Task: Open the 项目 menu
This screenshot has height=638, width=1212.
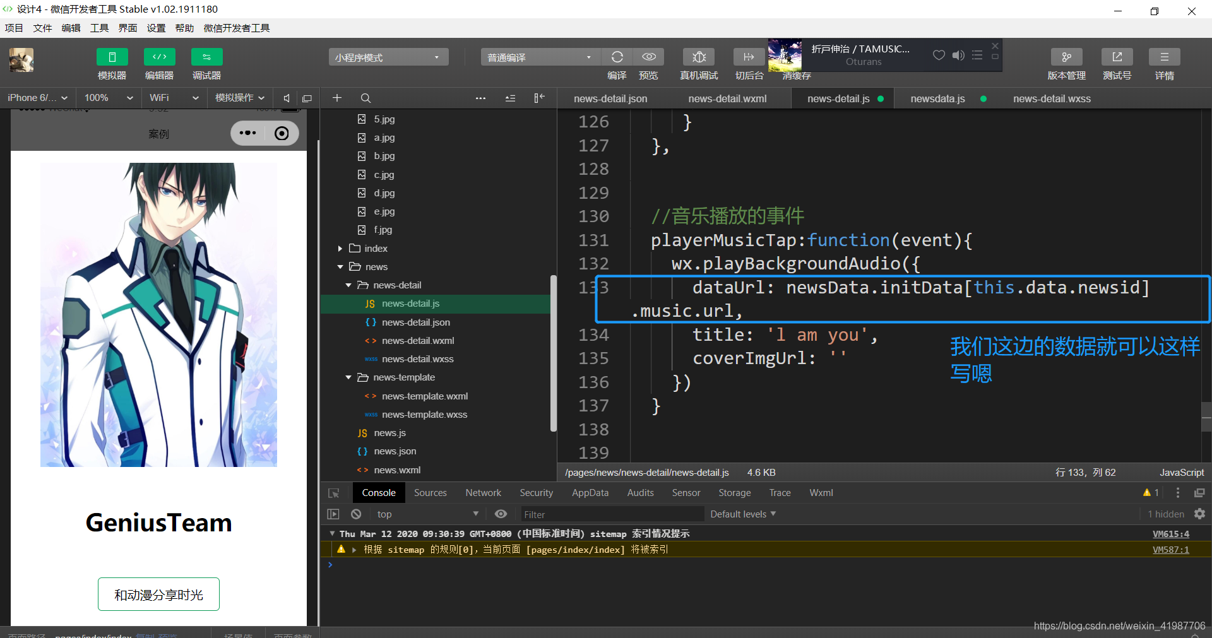Action: pyautogui.click(x=14, y=28)
